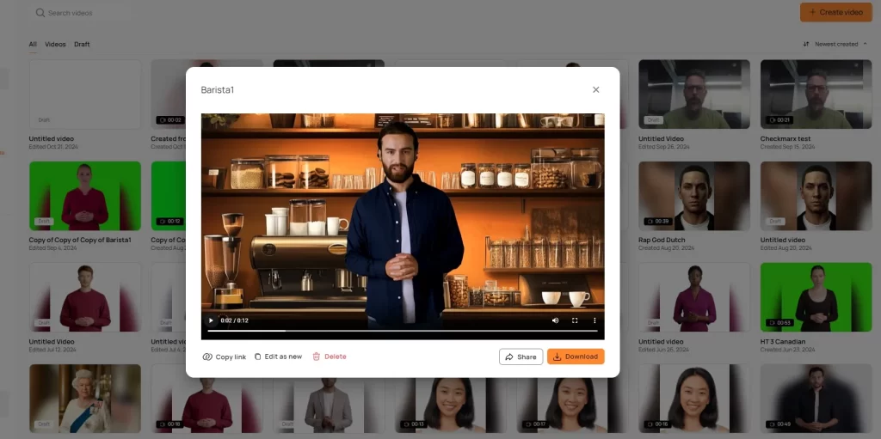881x439 pixels.
Task: Switch to the All tab
Action: tap(33, 44)
